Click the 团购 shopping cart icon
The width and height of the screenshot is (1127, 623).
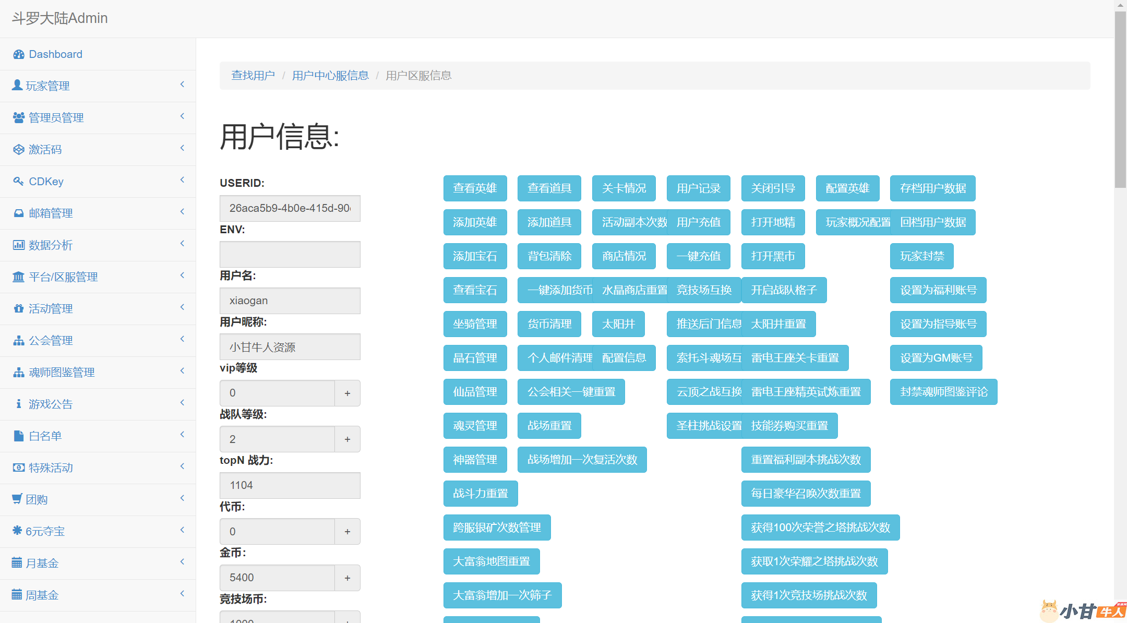coord(17,499)
